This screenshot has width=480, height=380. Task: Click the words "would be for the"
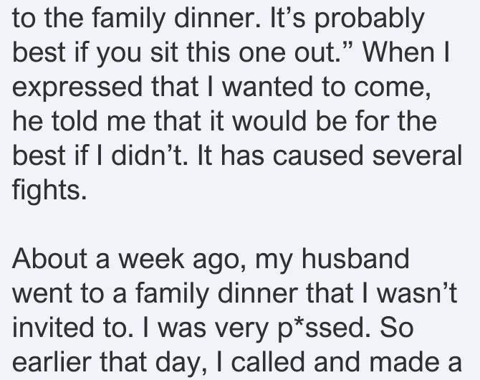335,121
